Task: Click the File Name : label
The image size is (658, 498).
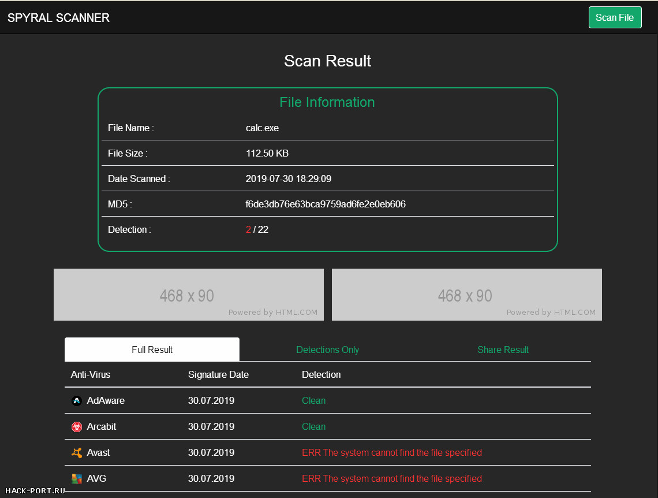Action: click(130, 128)
